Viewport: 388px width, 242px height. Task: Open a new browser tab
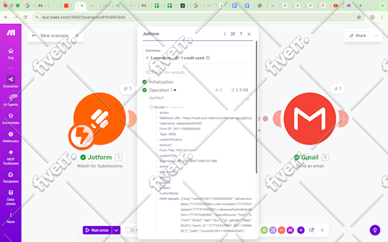coord(360,6)
